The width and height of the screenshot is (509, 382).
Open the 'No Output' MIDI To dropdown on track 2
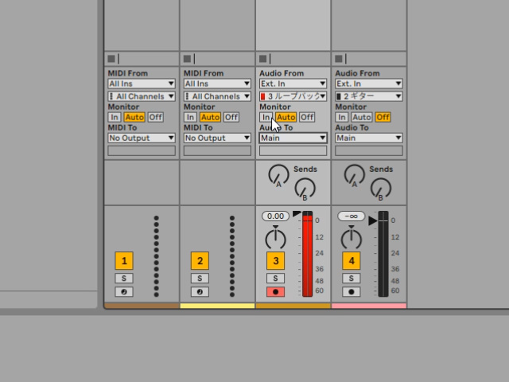click(216, 138)
